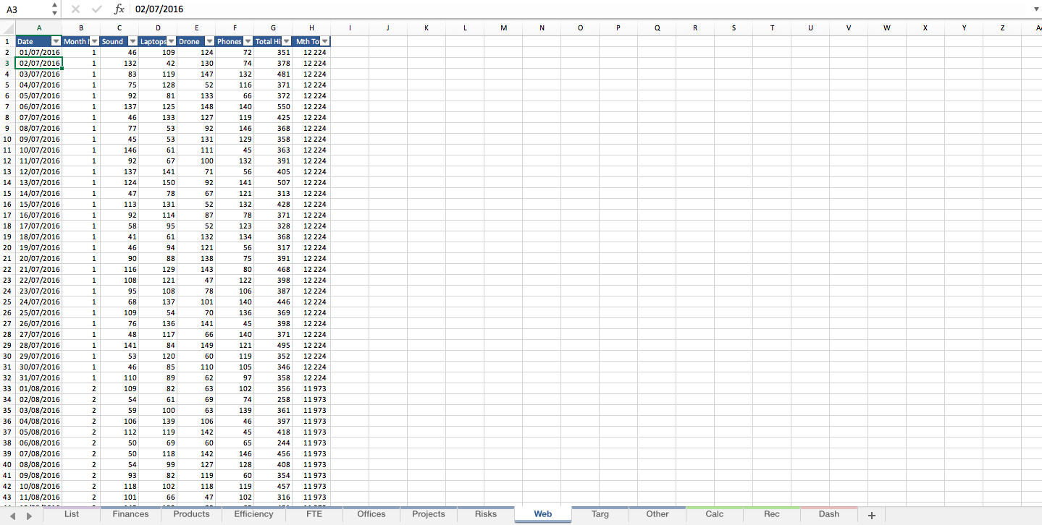This screenshot has height=525, width=1042.
Task: Add a new worksheet with the plus icon
Action: pyautogui.click(x=871, y=514)
